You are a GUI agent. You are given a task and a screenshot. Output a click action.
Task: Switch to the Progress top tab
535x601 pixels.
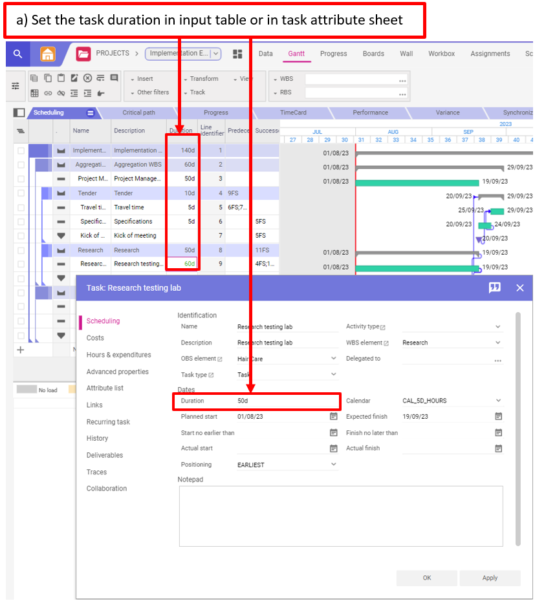coord(333,54)
